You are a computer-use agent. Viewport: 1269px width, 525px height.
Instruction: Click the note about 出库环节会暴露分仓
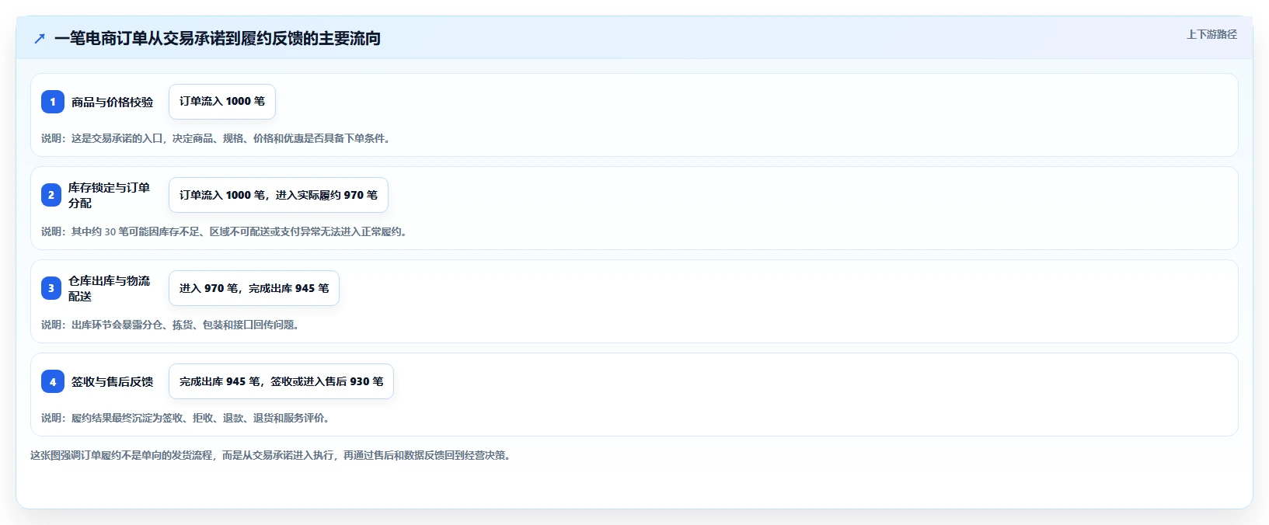(x=173, y=325)
